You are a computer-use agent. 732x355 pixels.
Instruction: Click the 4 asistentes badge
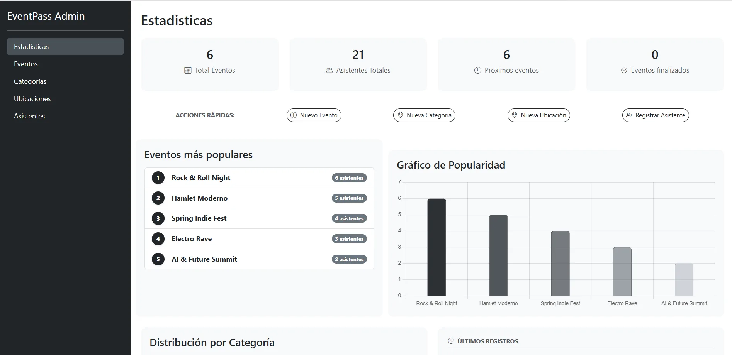pos(349,218)
